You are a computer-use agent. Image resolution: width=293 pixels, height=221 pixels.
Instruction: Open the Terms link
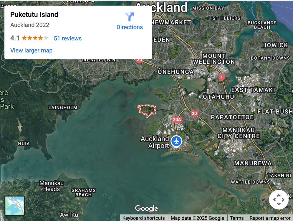237,218
